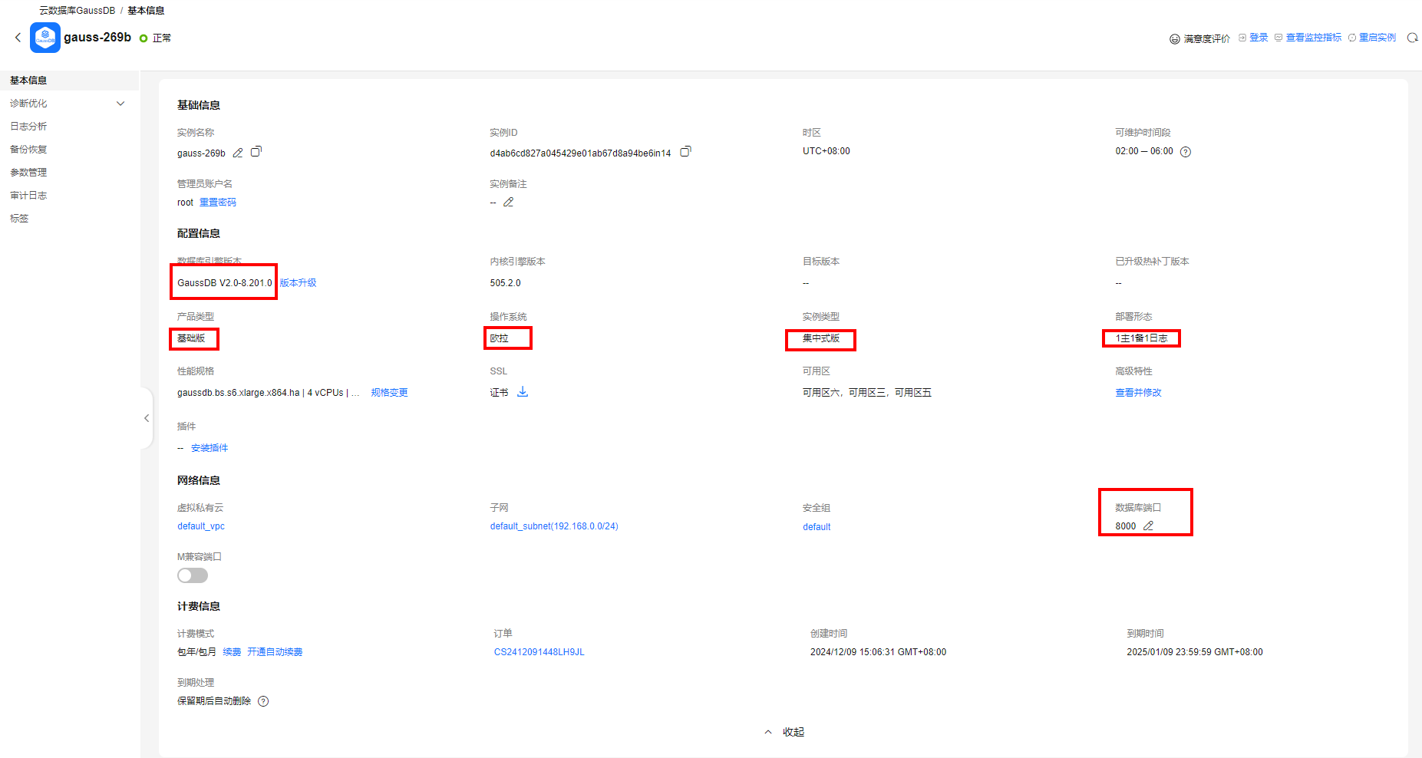The height and width of the screenshot is (758, 1422).
Task: Edit the instance name gauss-269b with the pencil
Action: [238, 153]
